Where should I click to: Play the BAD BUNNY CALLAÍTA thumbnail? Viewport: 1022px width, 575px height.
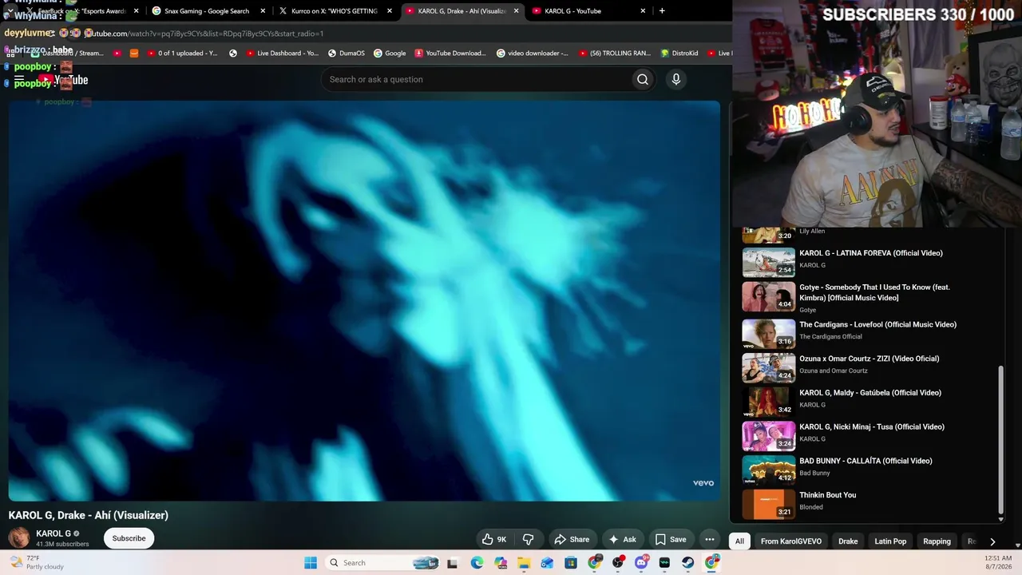point(769,470)
